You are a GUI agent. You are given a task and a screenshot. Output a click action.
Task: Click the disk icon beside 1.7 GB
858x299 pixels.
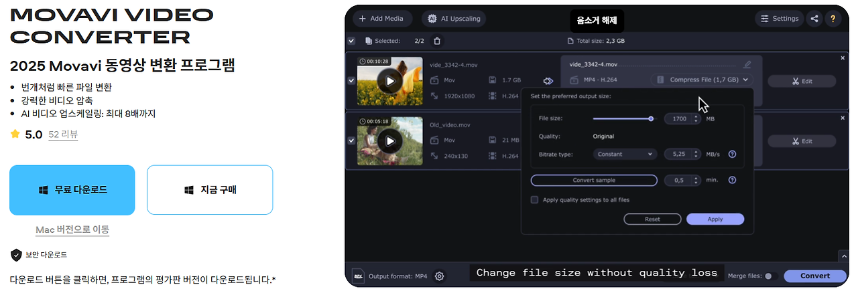(493, 80)
